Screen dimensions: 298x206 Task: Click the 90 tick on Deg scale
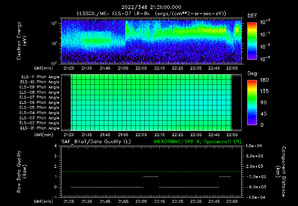click(x=264, y=102)
